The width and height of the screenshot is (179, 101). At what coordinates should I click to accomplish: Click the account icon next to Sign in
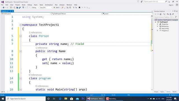coord(177,5)
